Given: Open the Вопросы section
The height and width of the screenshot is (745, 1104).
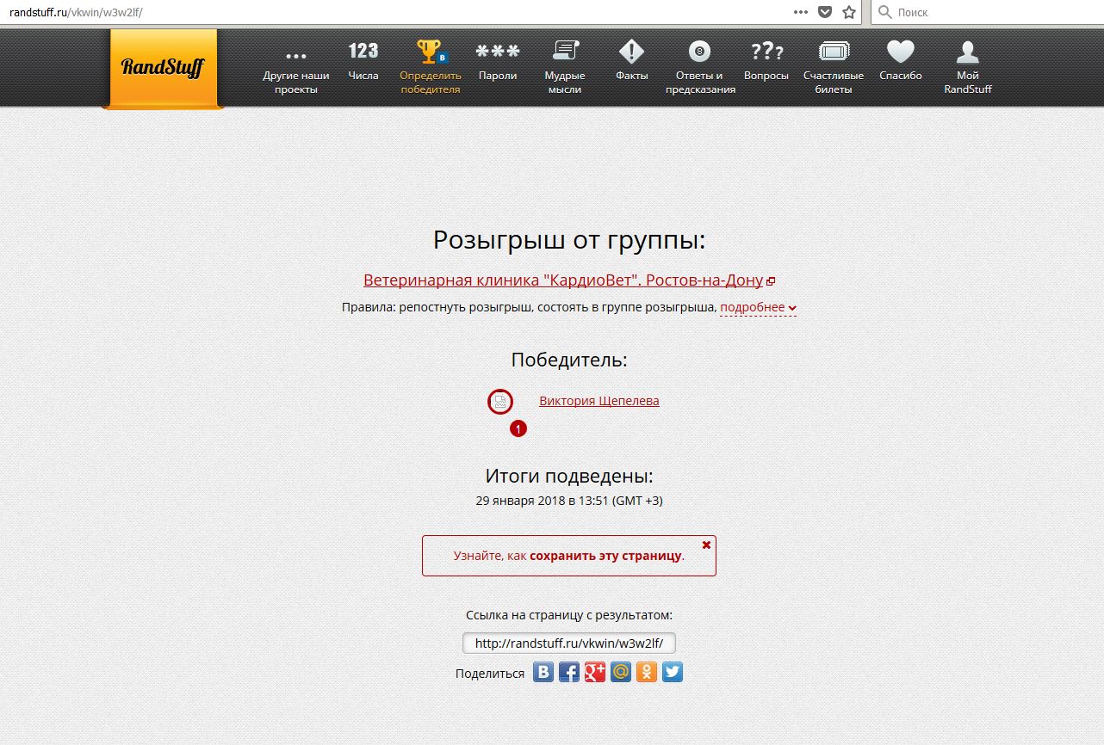Looking at the screenshot, I should point(766,62).
